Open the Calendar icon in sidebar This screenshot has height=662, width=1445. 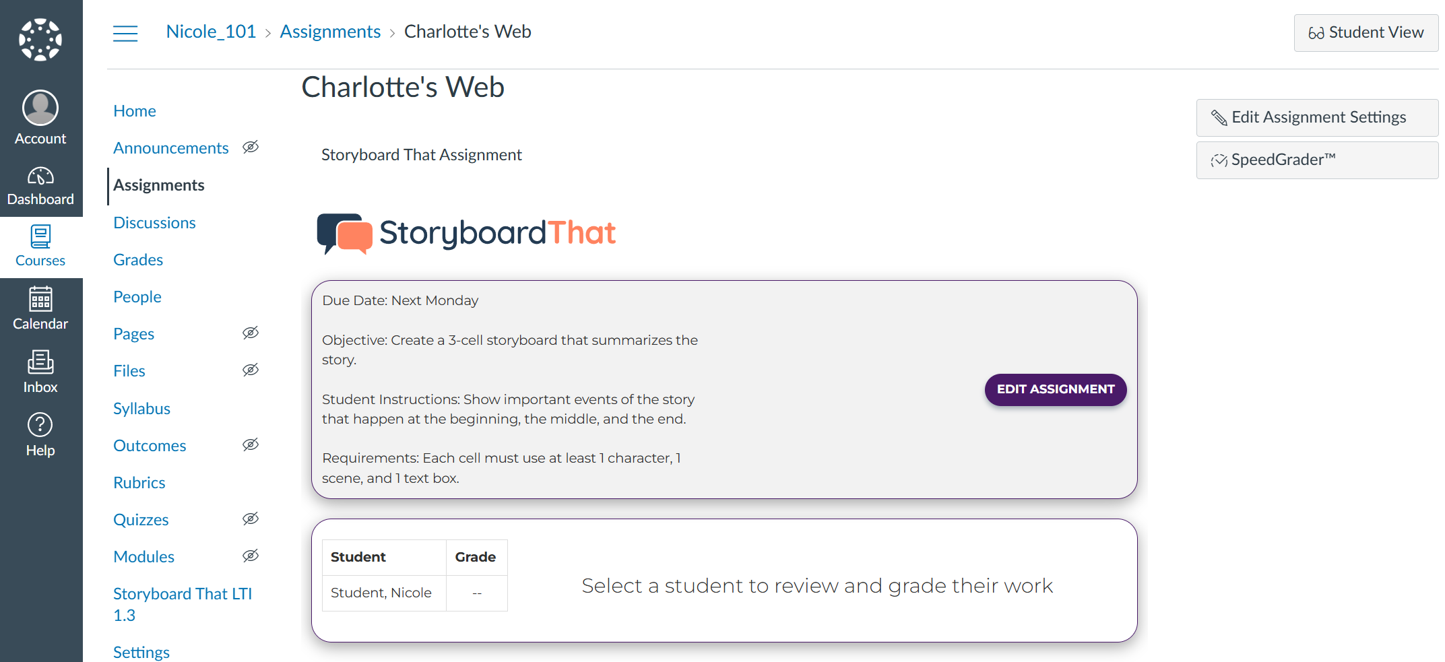[40, 300]
